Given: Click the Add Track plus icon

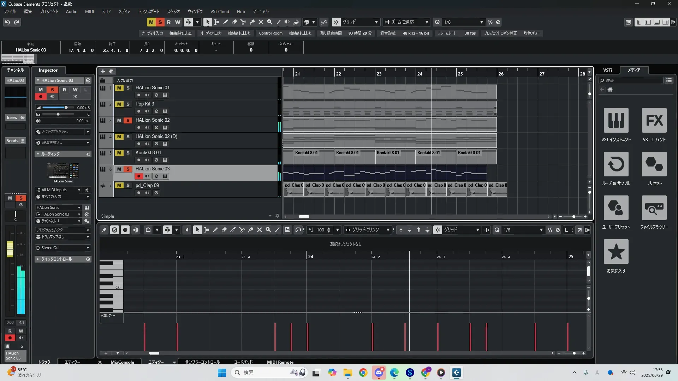Looking at the screenshot, I should pyautogui.click(x=103, y=71).
